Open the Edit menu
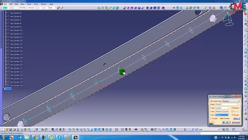Viewport: 248px width, 140px height. tap(16, 4)
